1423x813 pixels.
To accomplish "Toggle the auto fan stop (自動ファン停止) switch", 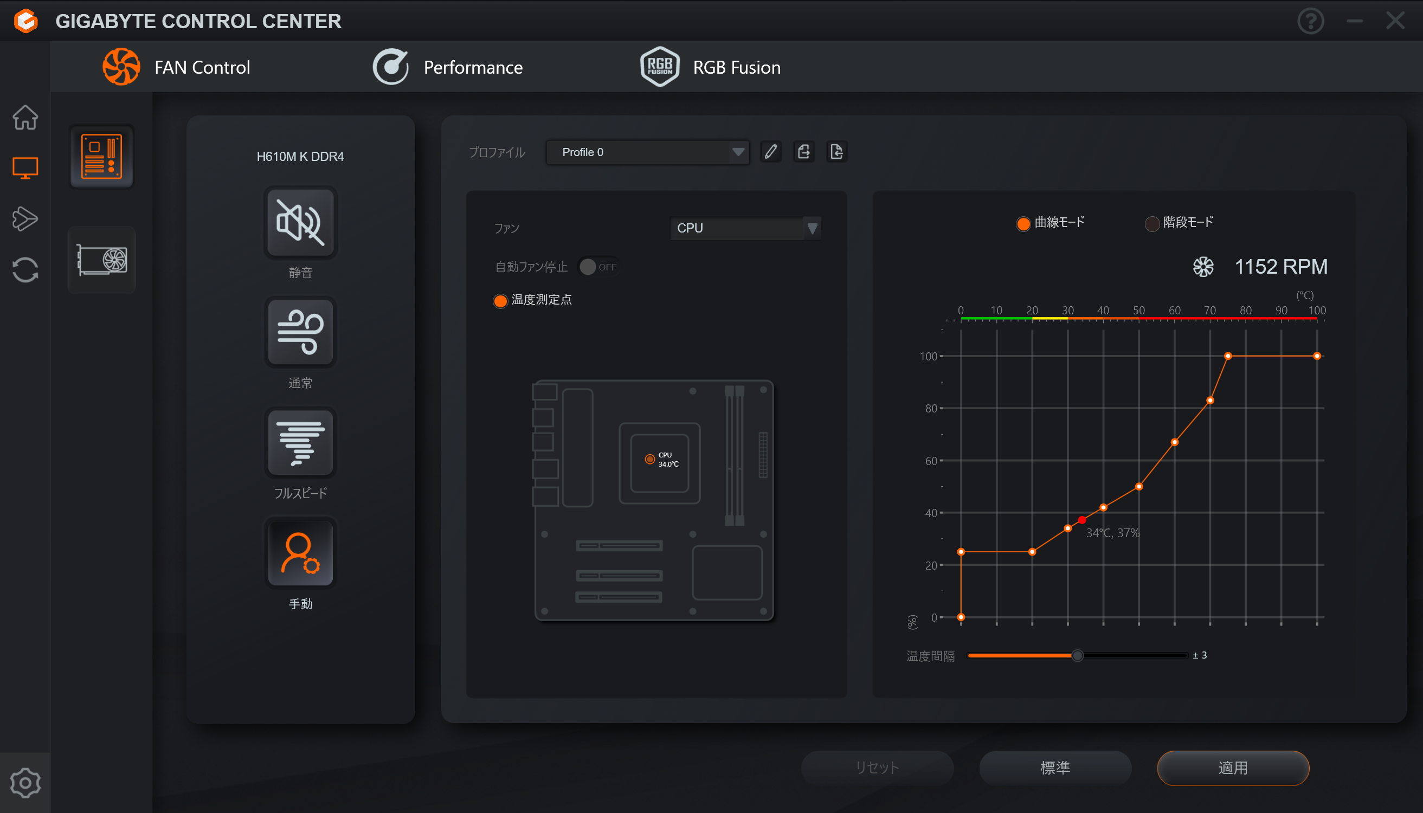I will click(597, 267).
